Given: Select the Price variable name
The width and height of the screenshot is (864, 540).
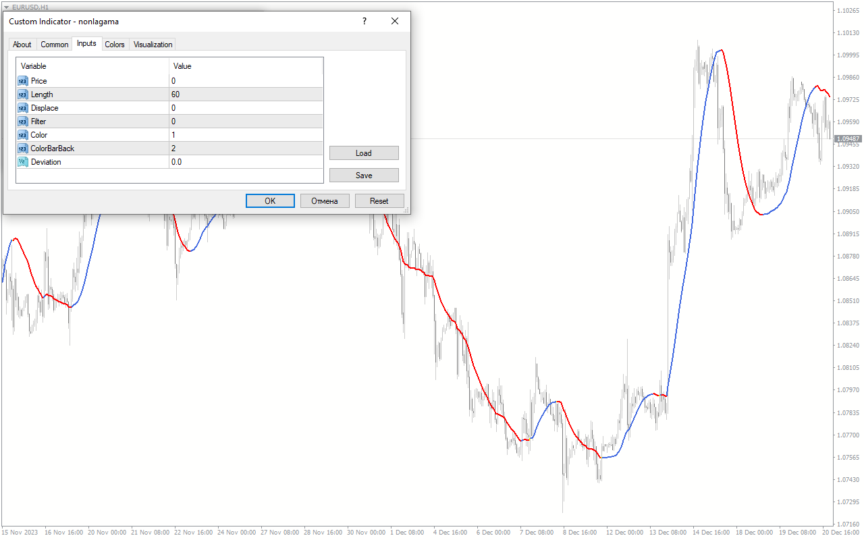Looking at the screenshot, I should [x=39, y=81].
